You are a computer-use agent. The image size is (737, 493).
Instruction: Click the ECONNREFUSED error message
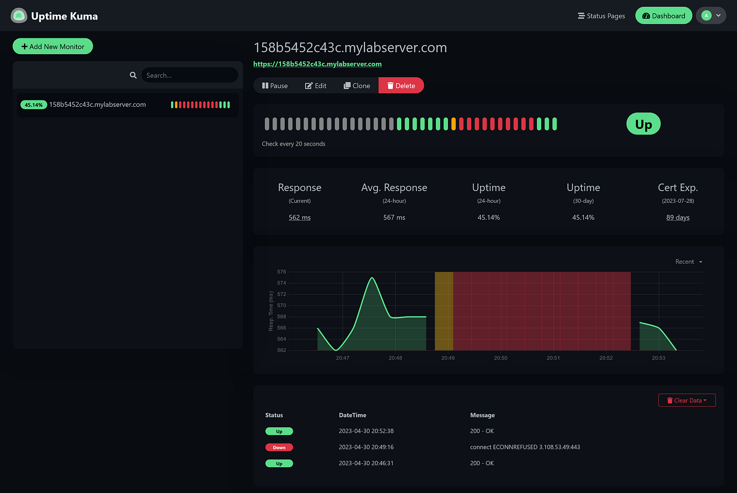[x=525, y=447]
